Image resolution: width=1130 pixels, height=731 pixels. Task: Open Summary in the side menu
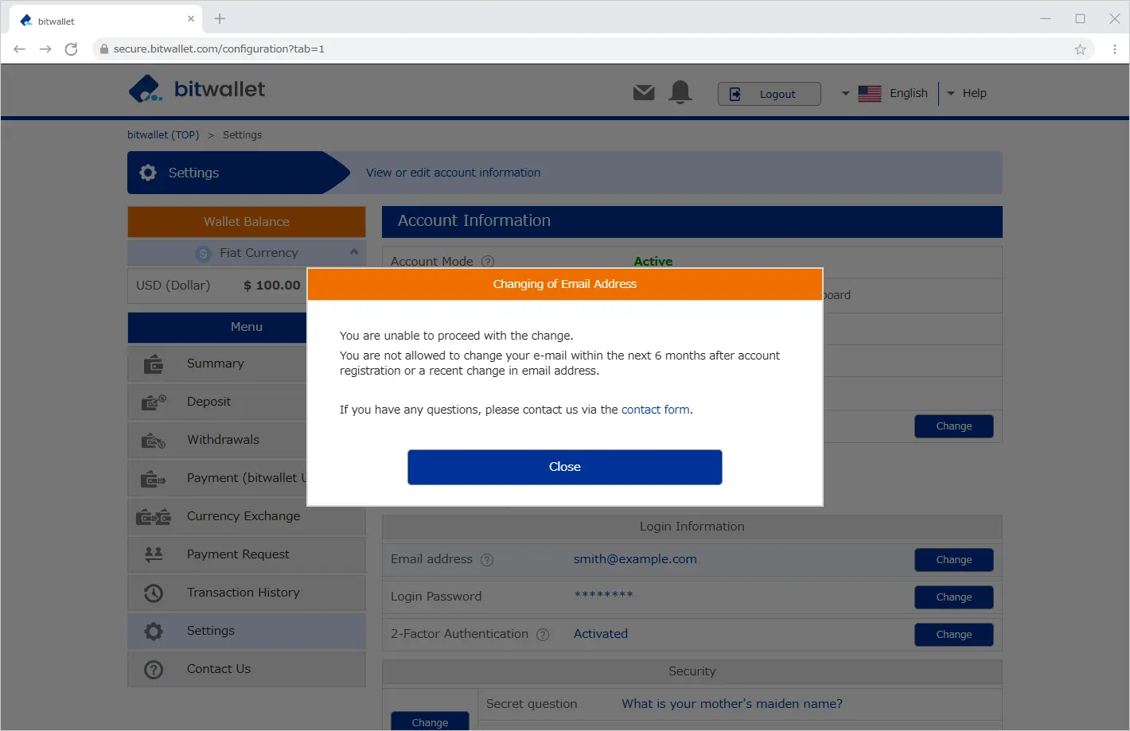coord(247,364)
